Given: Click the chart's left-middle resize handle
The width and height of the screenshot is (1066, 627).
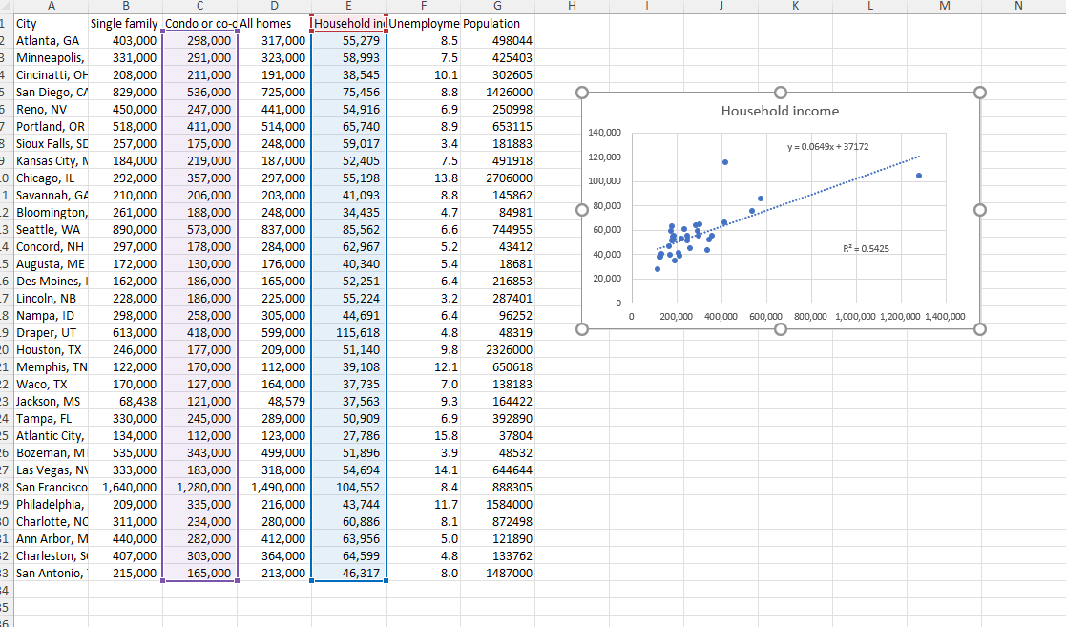Looking at the screenshot, I should tap(582, 209).
